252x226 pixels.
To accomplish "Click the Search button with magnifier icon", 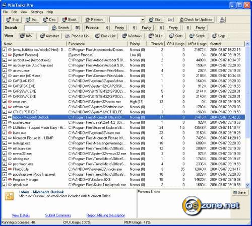I will (60, 28).
